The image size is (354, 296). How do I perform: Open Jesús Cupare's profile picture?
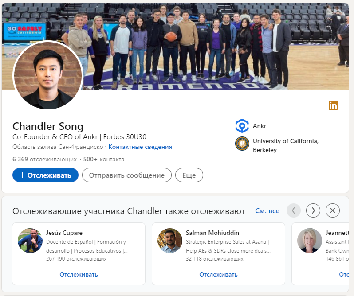pos(30,241)
